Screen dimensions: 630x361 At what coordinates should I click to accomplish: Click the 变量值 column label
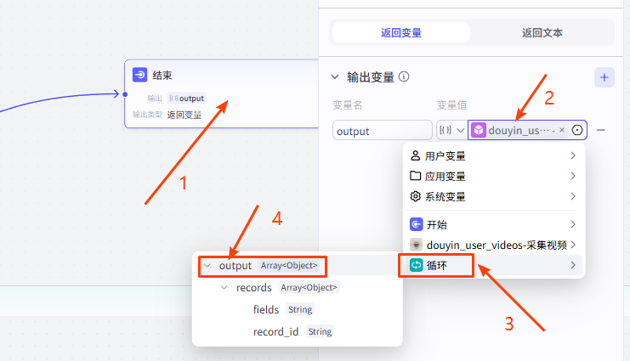point(451,105)
